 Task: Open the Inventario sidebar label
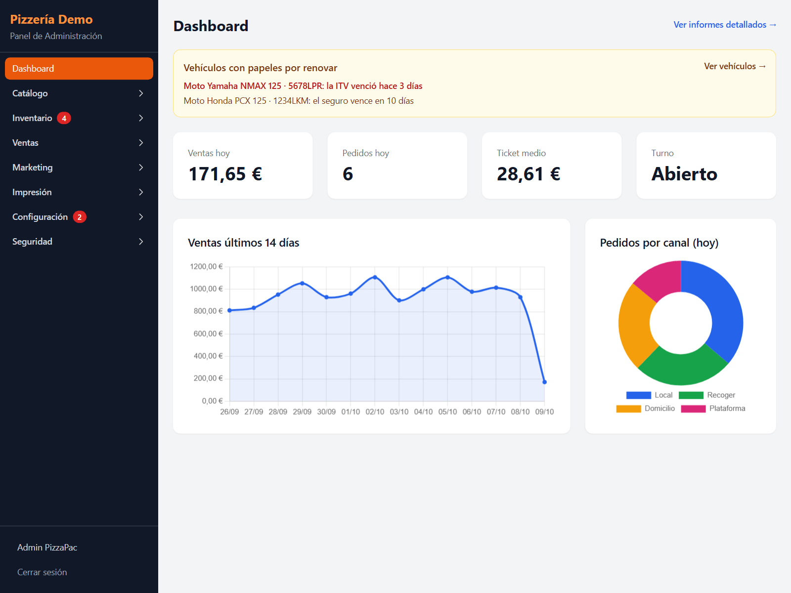[32, 118]
